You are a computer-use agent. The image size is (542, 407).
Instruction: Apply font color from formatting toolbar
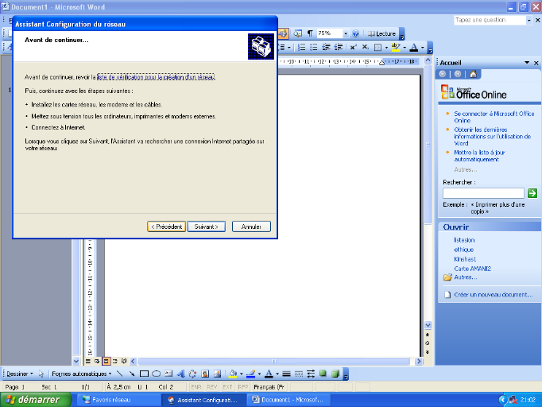tap(414, 48)
